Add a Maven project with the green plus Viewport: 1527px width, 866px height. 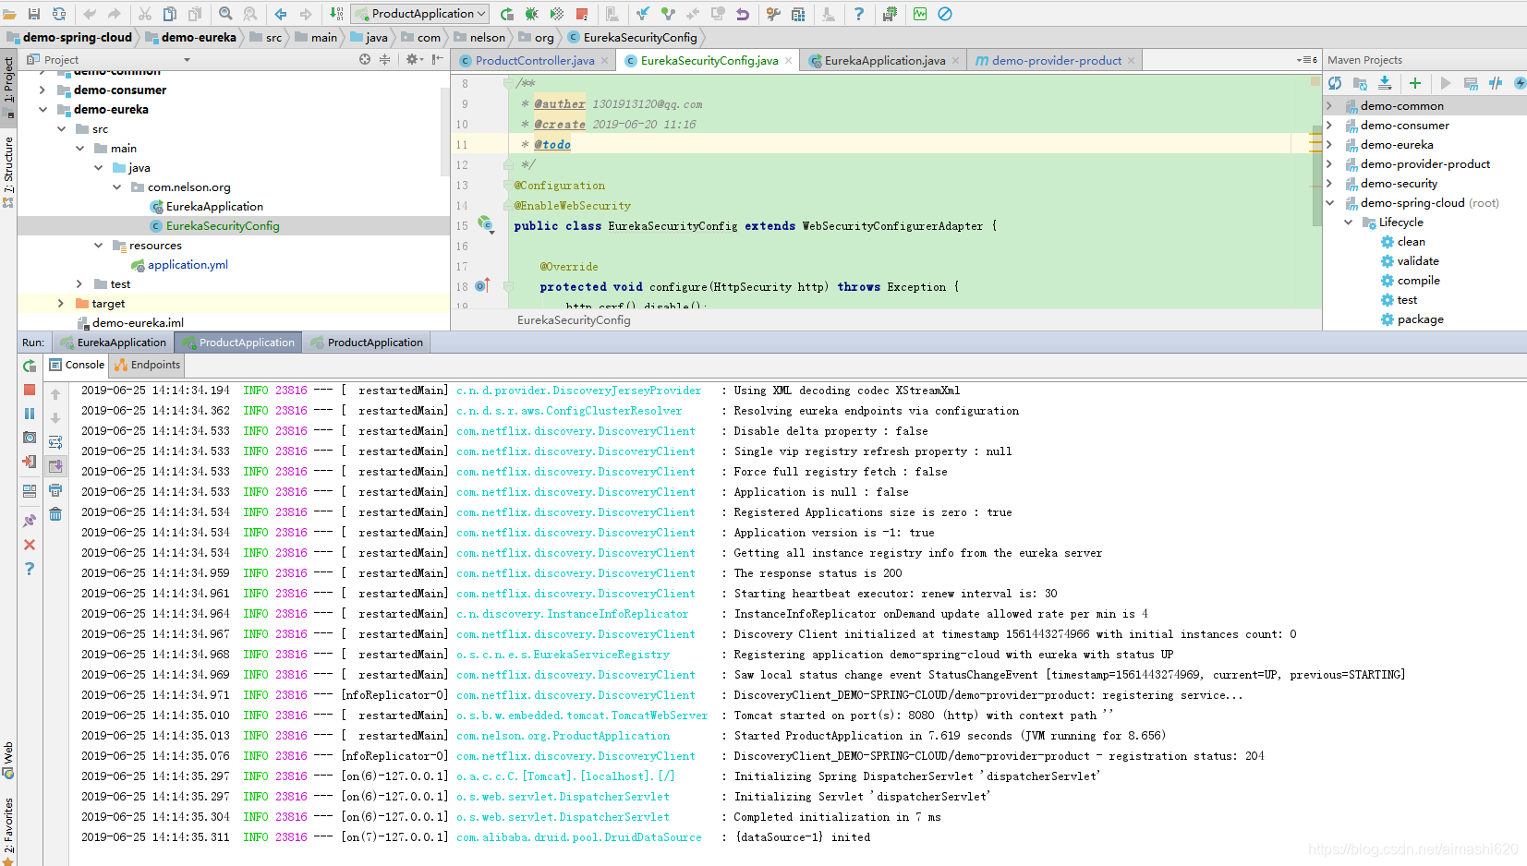[1414, 83]
